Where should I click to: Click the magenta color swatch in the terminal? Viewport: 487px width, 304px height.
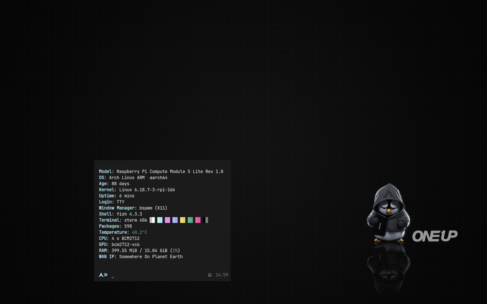coord(167,220)
